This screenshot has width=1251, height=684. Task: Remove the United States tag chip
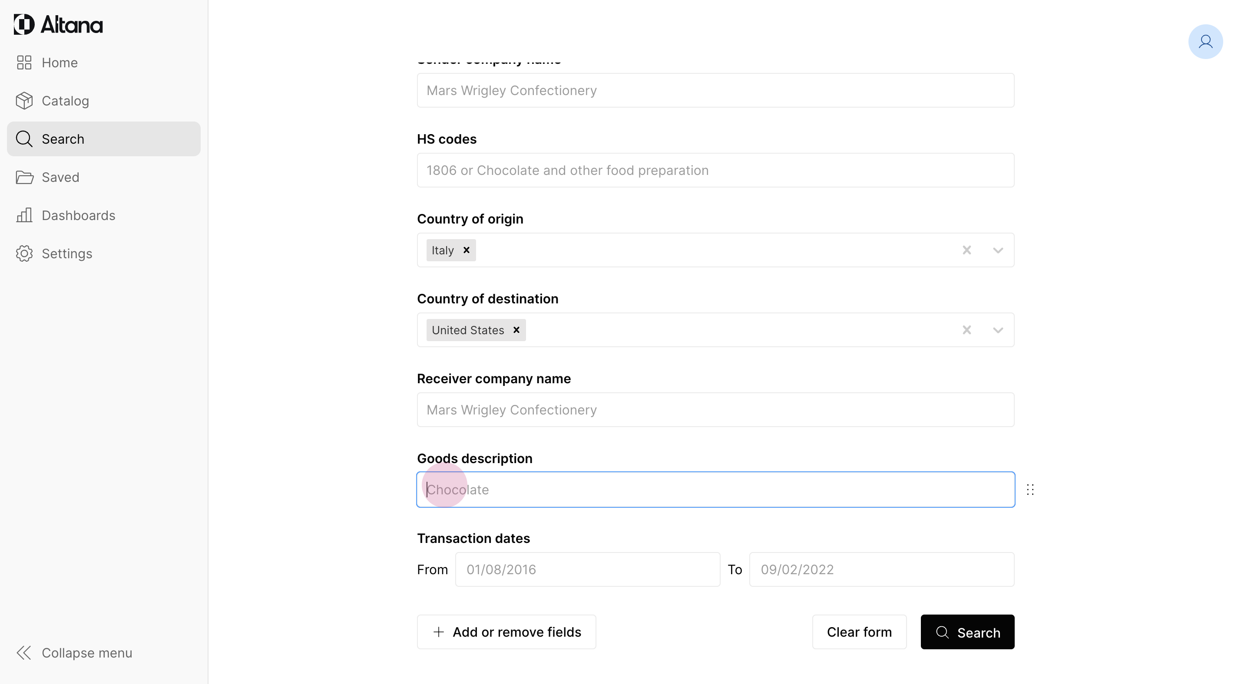516,330
